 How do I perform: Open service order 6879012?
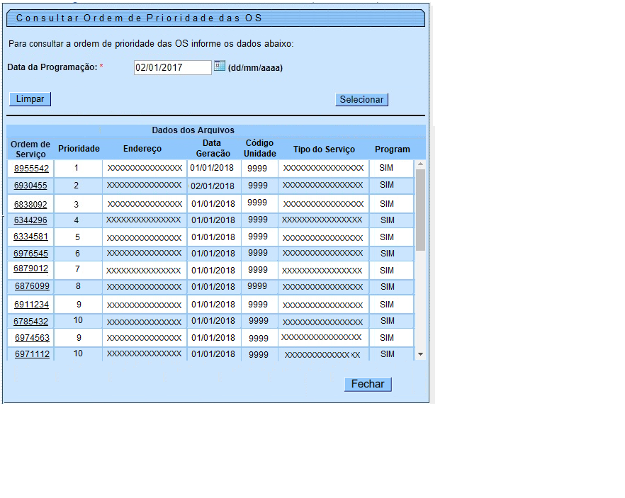point(31,269)
